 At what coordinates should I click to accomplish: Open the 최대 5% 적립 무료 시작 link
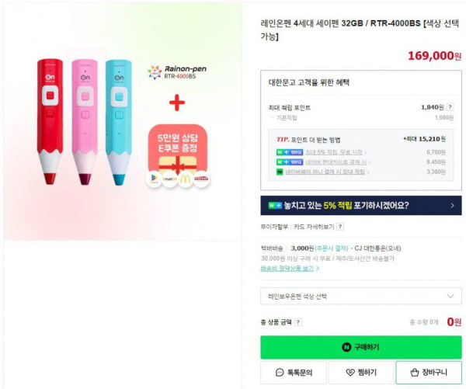click(334, 152)
